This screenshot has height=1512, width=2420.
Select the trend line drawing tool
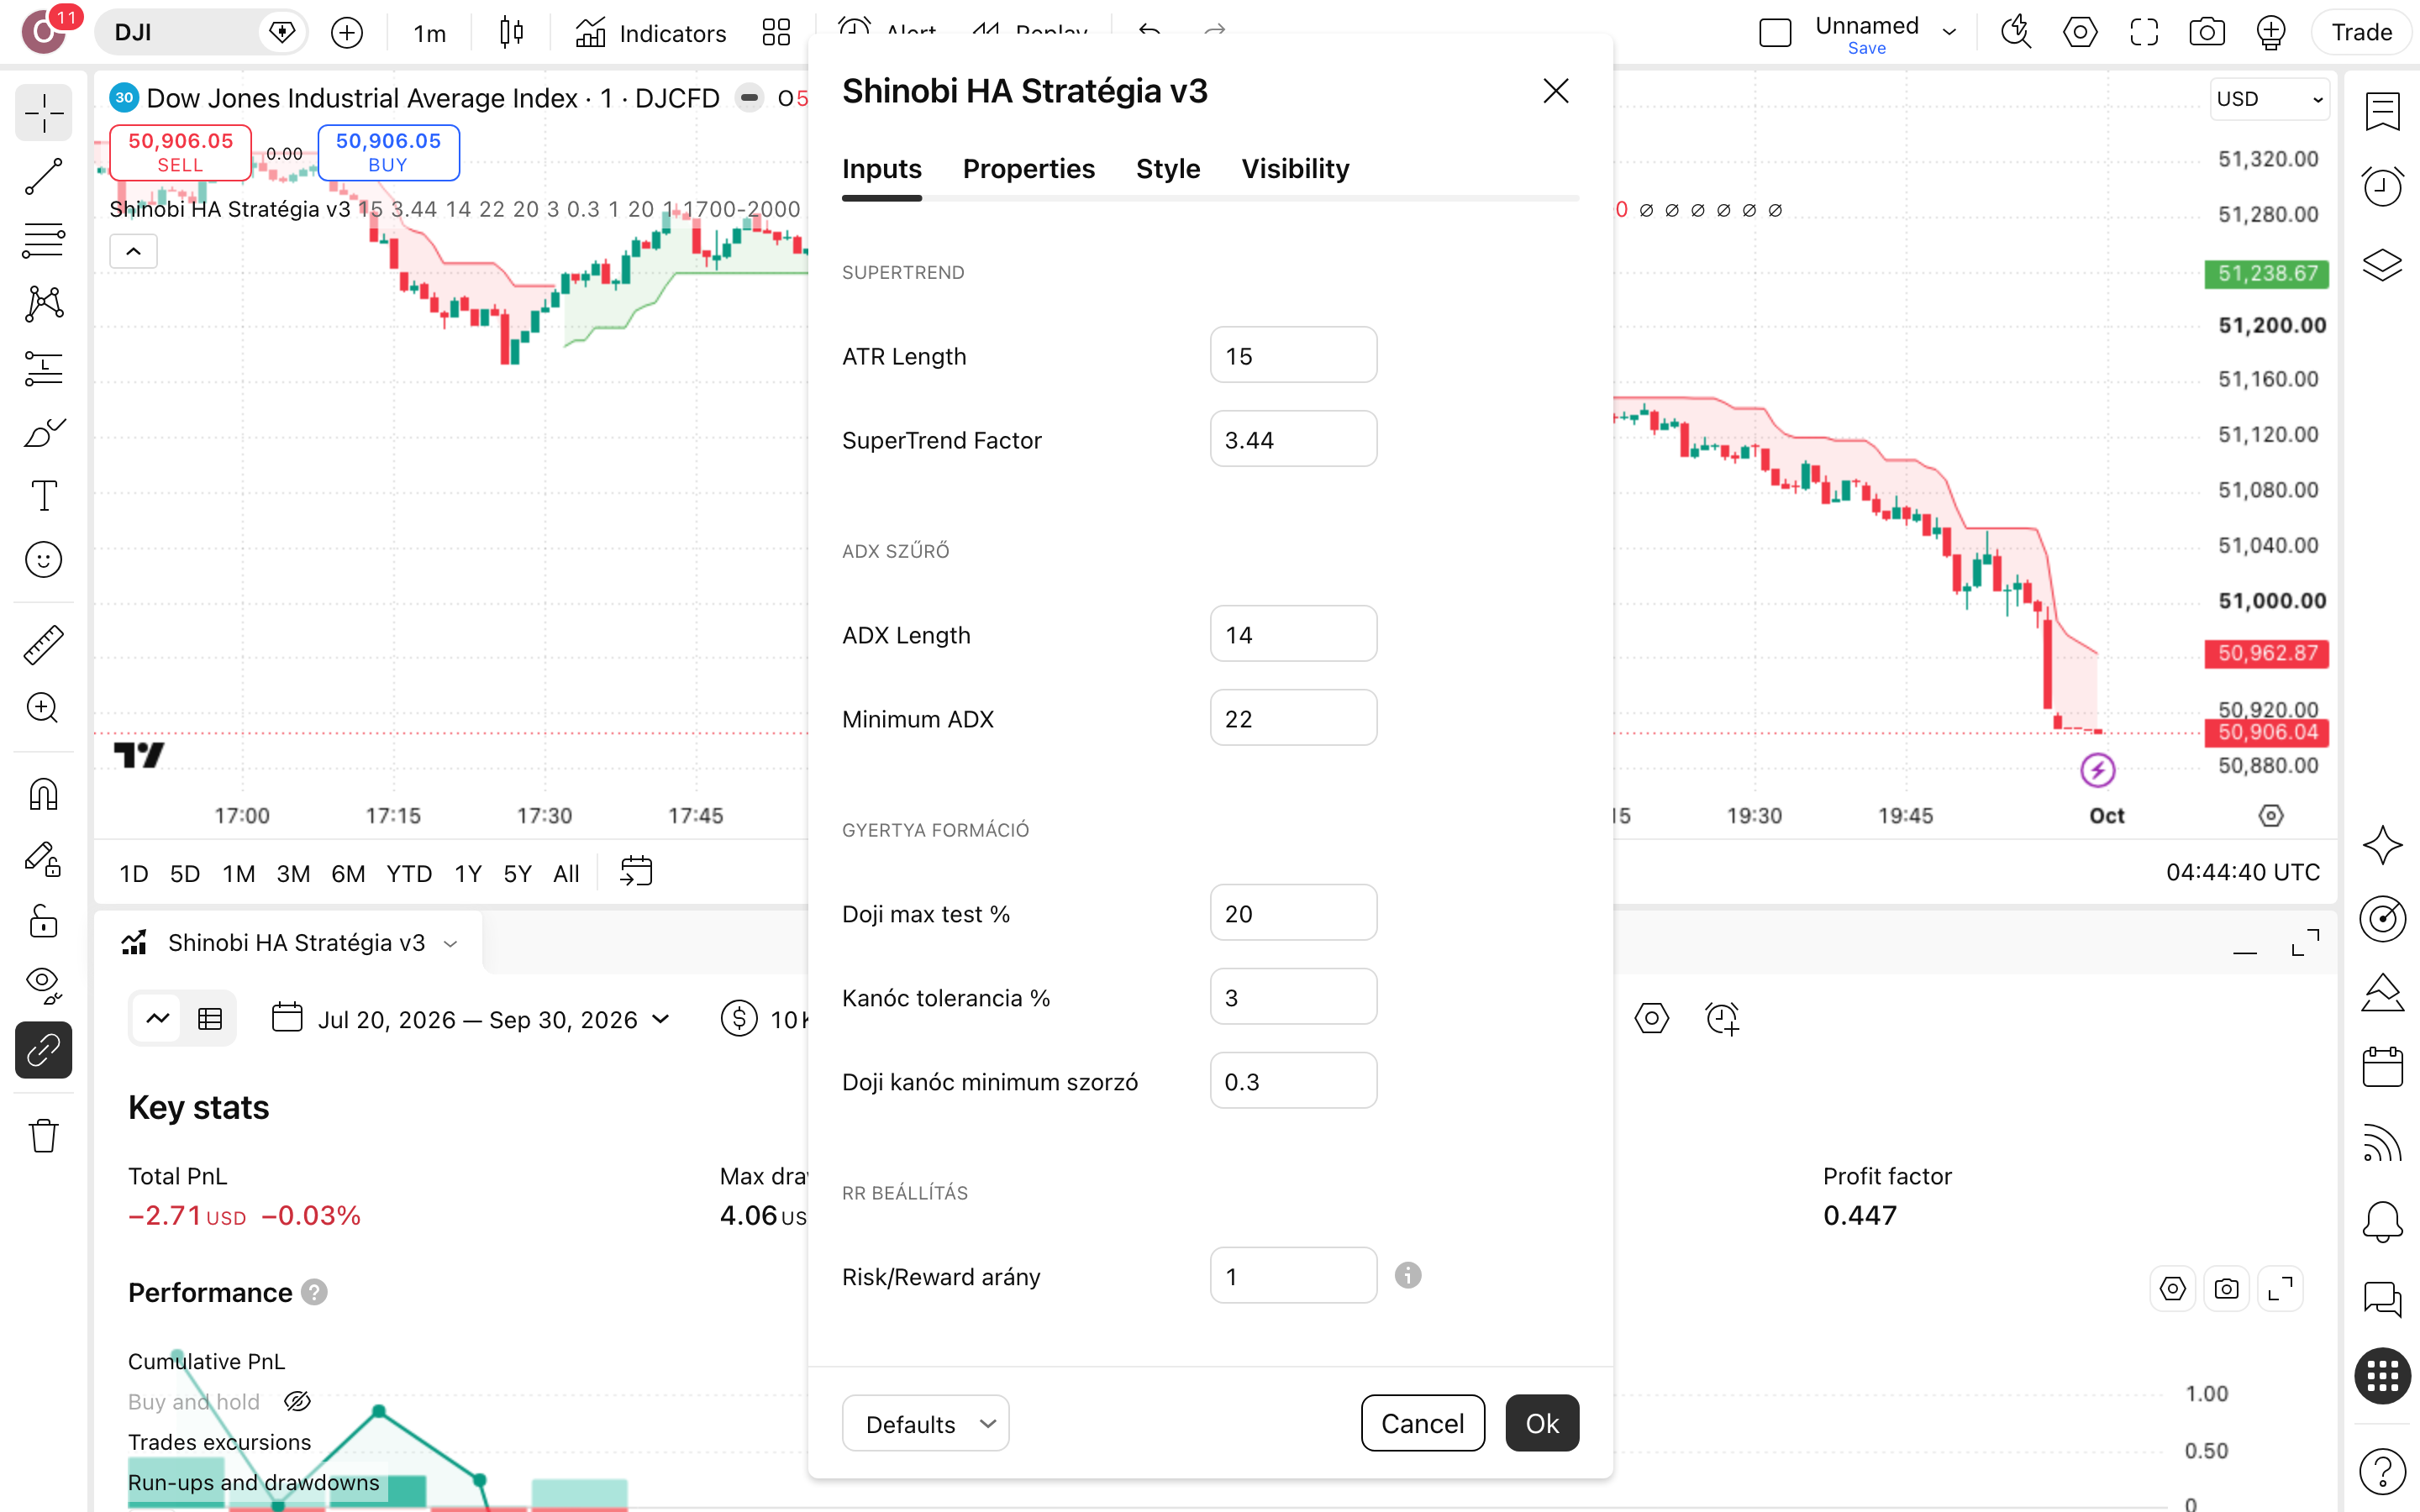44,177
